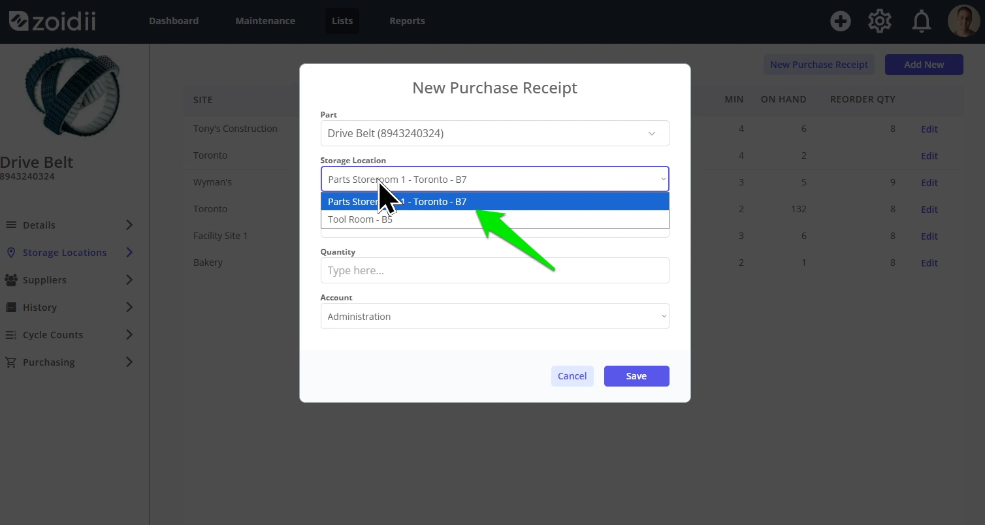The image size is (985, 525).
Task: Go to the Maintenance tab
Action: pyautogui.click(x=265, y=21)
